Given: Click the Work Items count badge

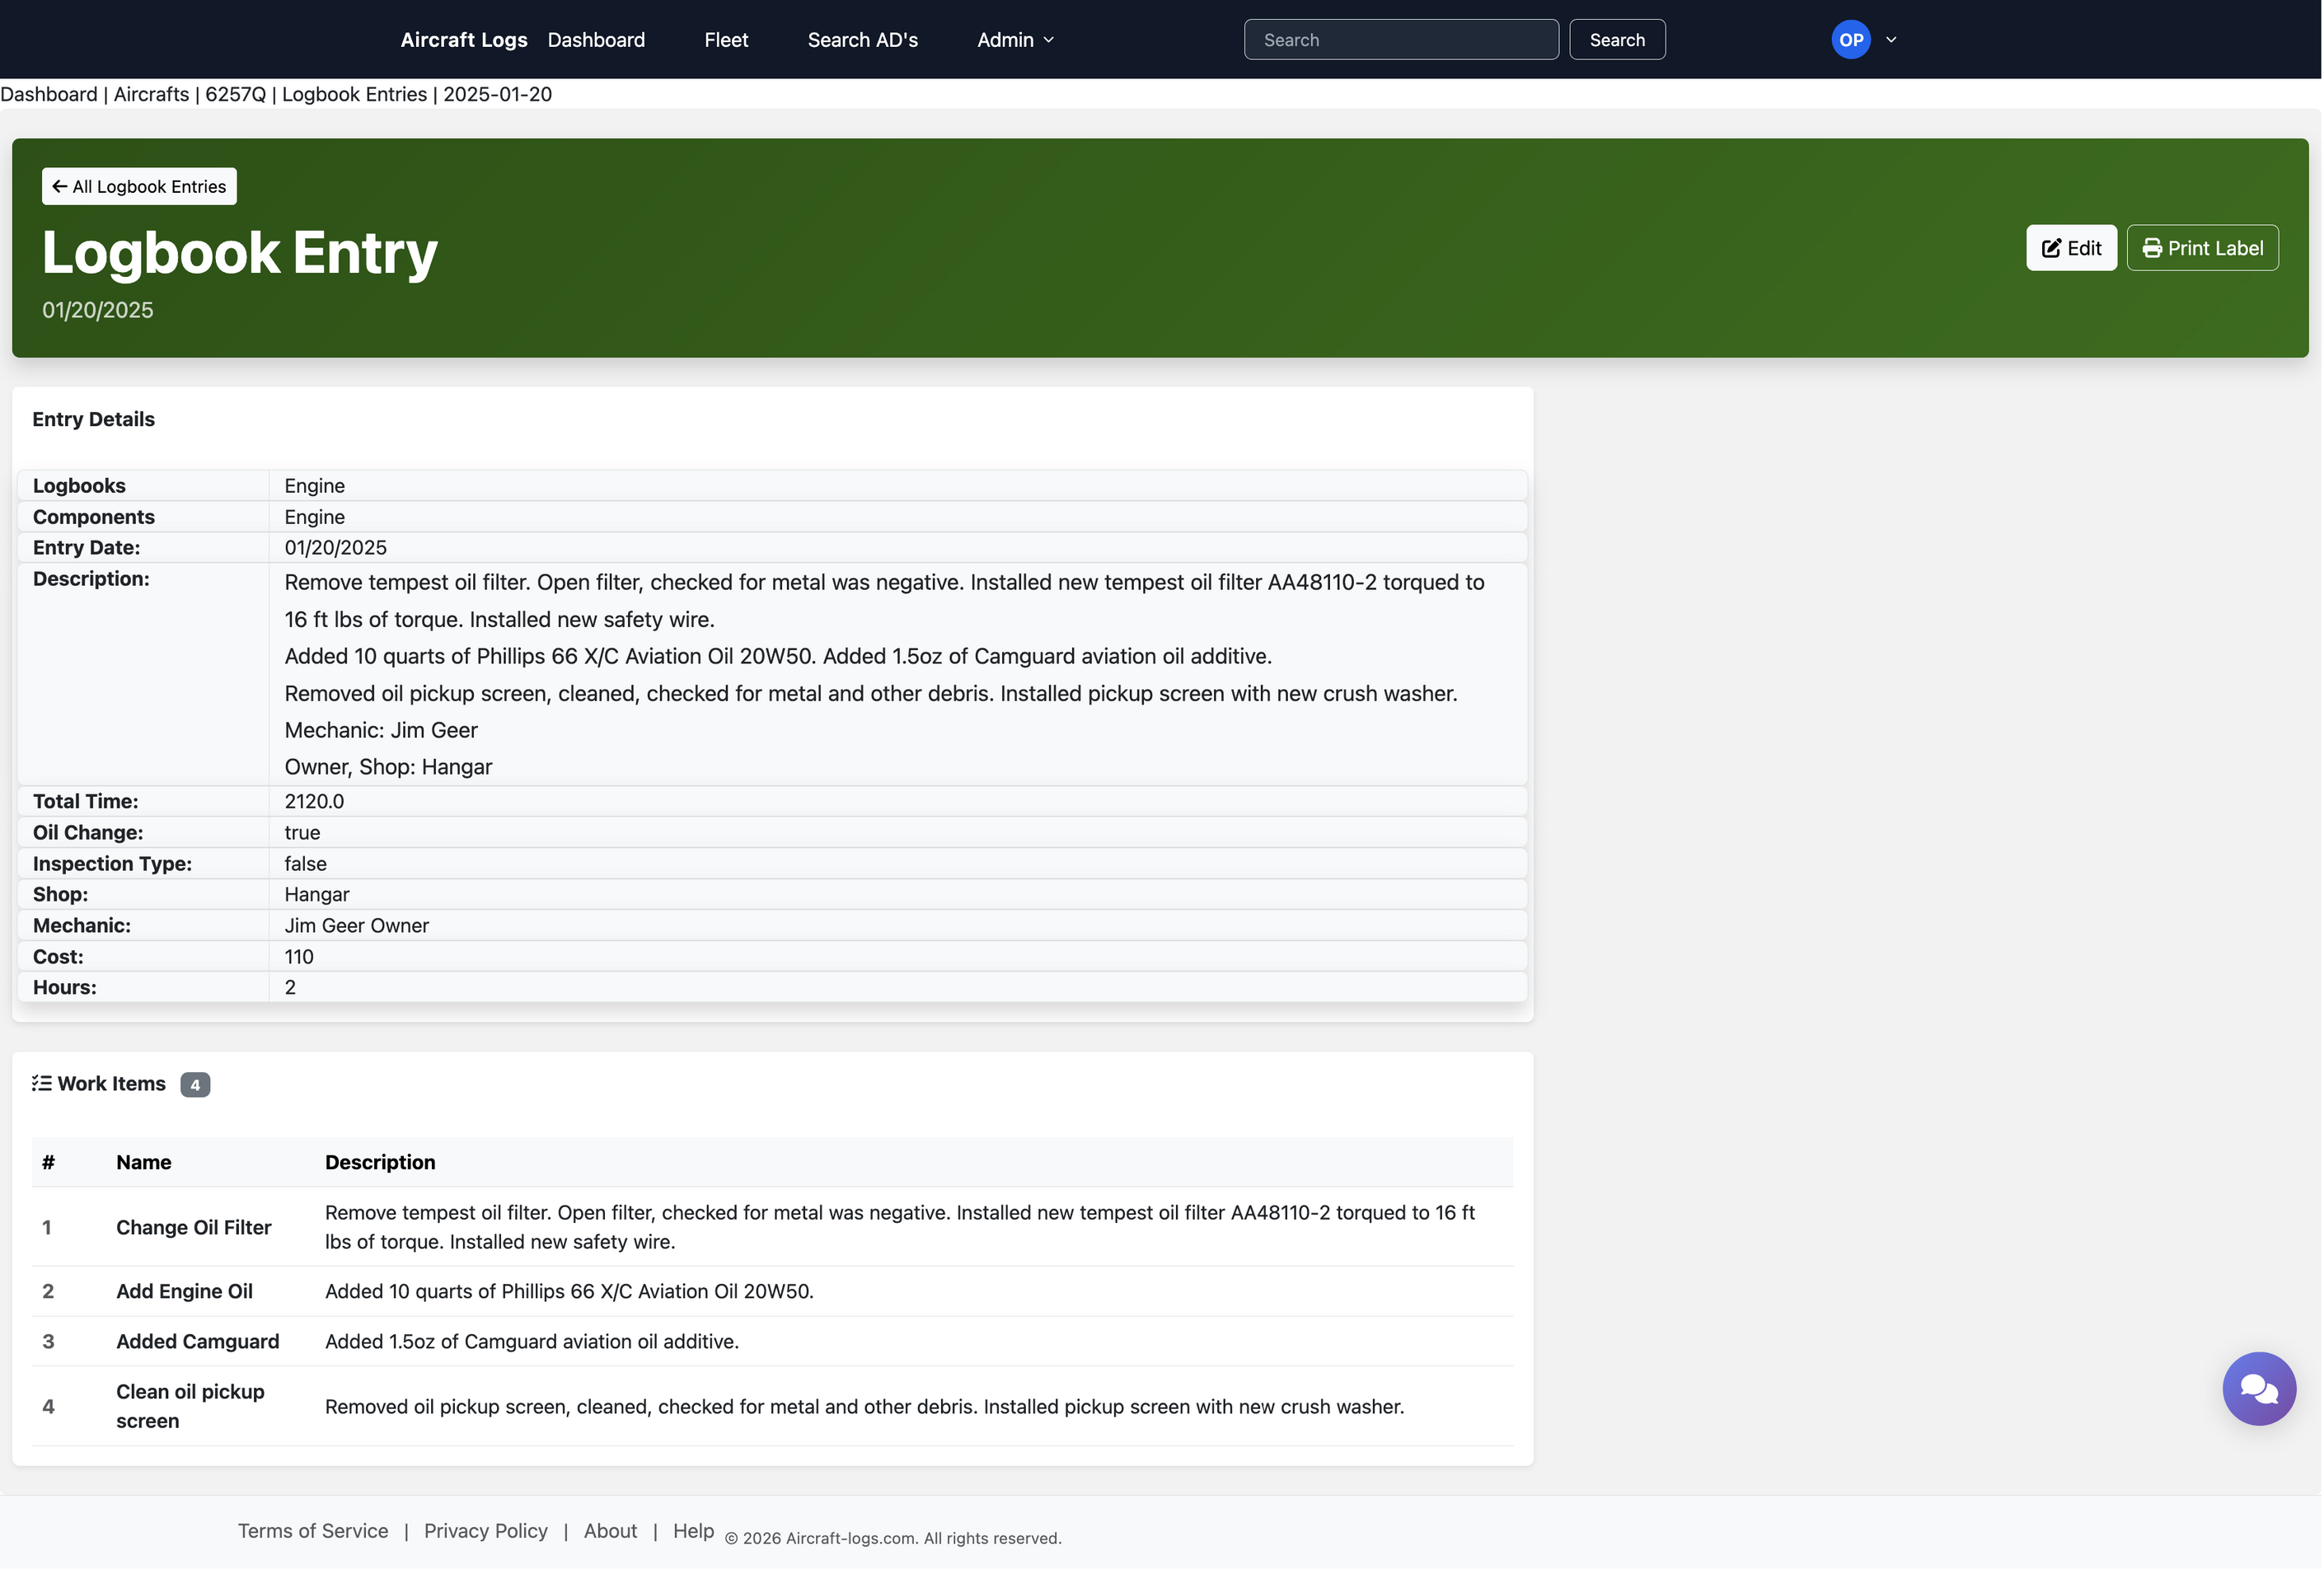Looking at the screenshot, I should point(195,1085).
